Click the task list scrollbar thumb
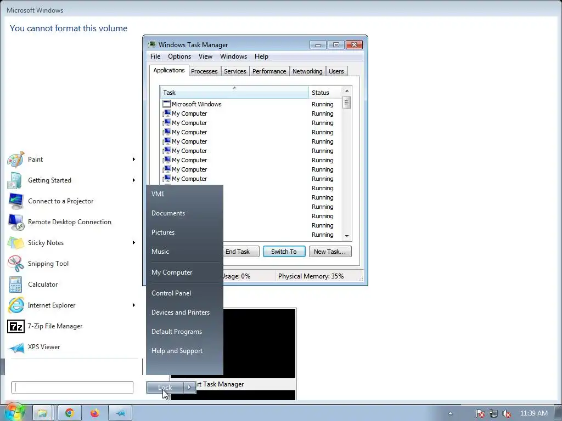562x421 pixels. pyautogui.click(x=347, y=103)
